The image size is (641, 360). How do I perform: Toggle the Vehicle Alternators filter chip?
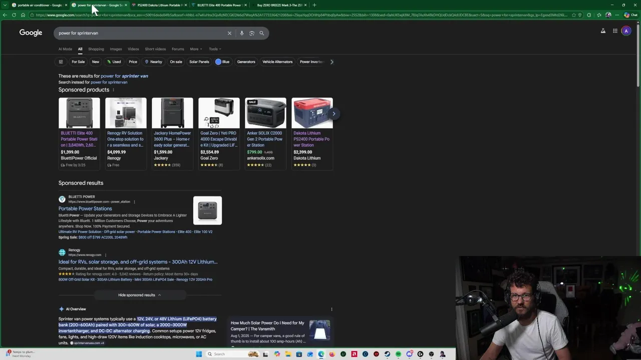(277, 62)
